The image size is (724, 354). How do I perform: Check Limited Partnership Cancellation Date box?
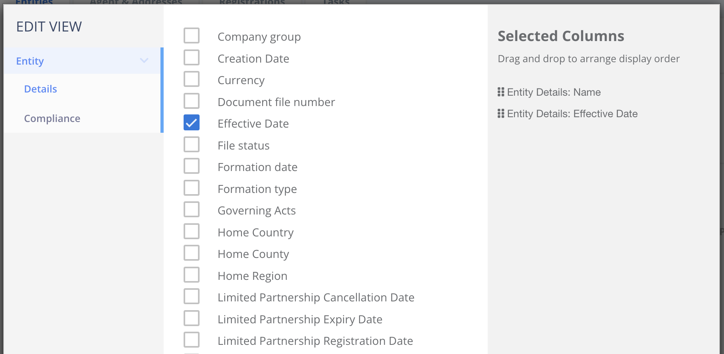pos(192,297)
